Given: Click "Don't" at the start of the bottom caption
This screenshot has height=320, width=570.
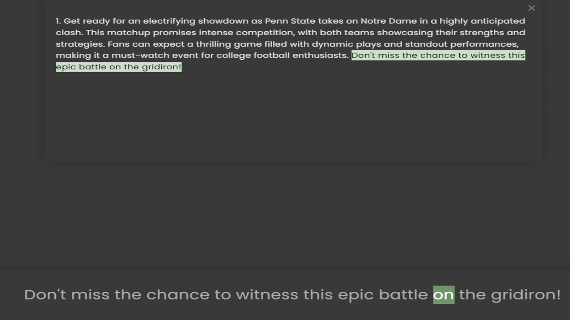Looking at the screenshot, I should tap(45, 295).
